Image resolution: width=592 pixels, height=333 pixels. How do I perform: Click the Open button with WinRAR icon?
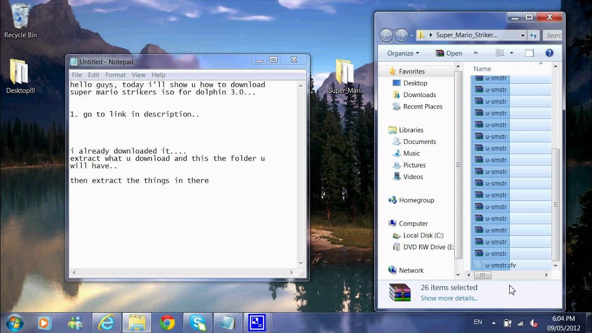click(x=449, y=53)
